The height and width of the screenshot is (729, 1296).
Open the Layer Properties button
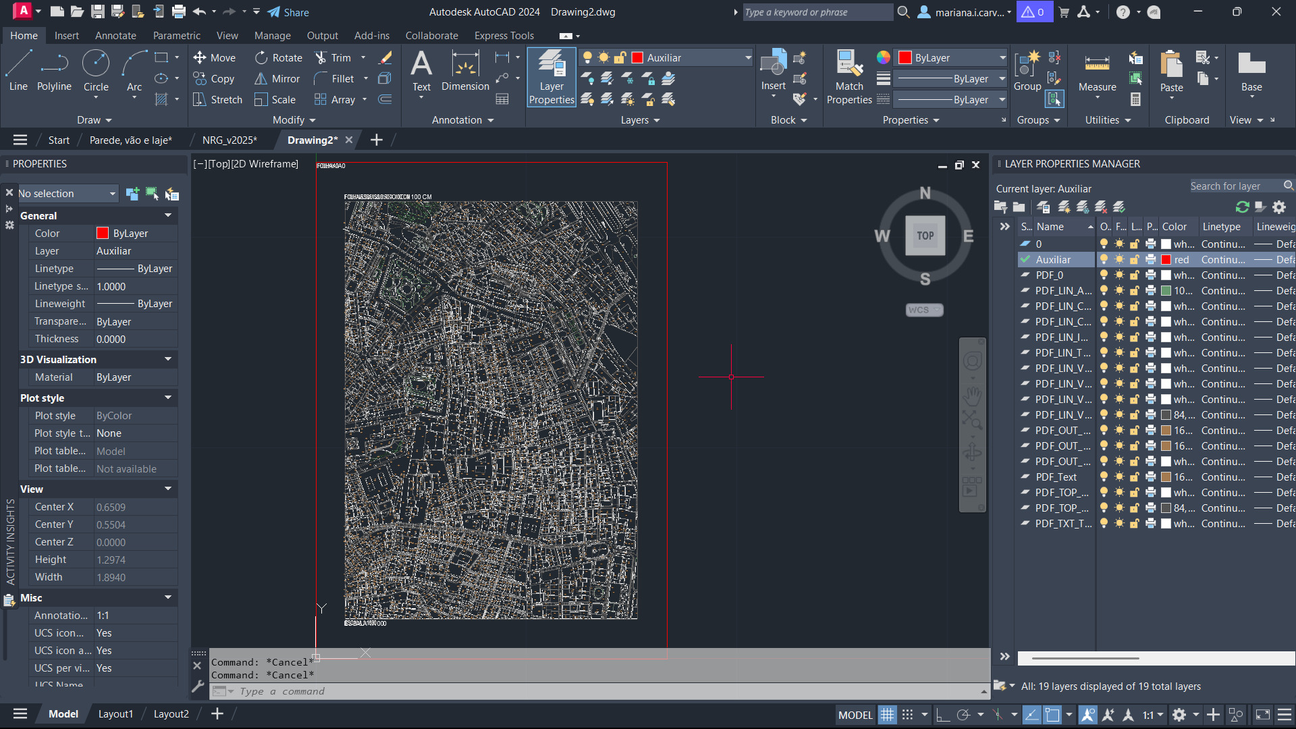point(551,77)
